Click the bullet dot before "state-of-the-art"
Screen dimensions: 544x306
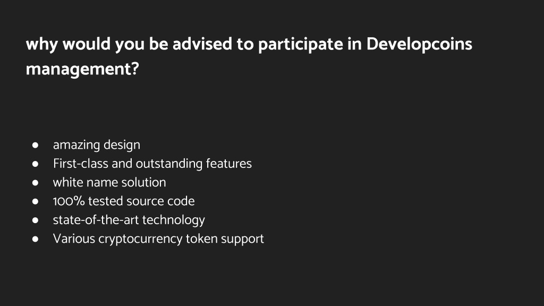[x=35, y=220]
